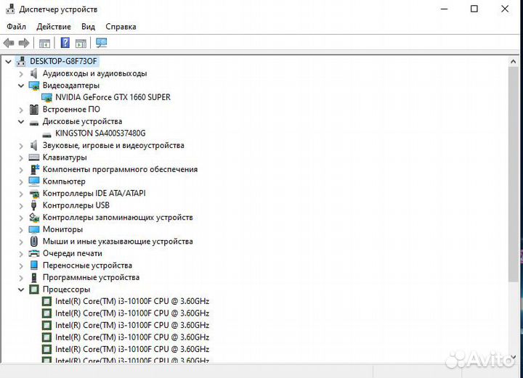Click the Forward arrow in the toolbar
Screen dimensions: 523x378
click(x=24, y=43)
